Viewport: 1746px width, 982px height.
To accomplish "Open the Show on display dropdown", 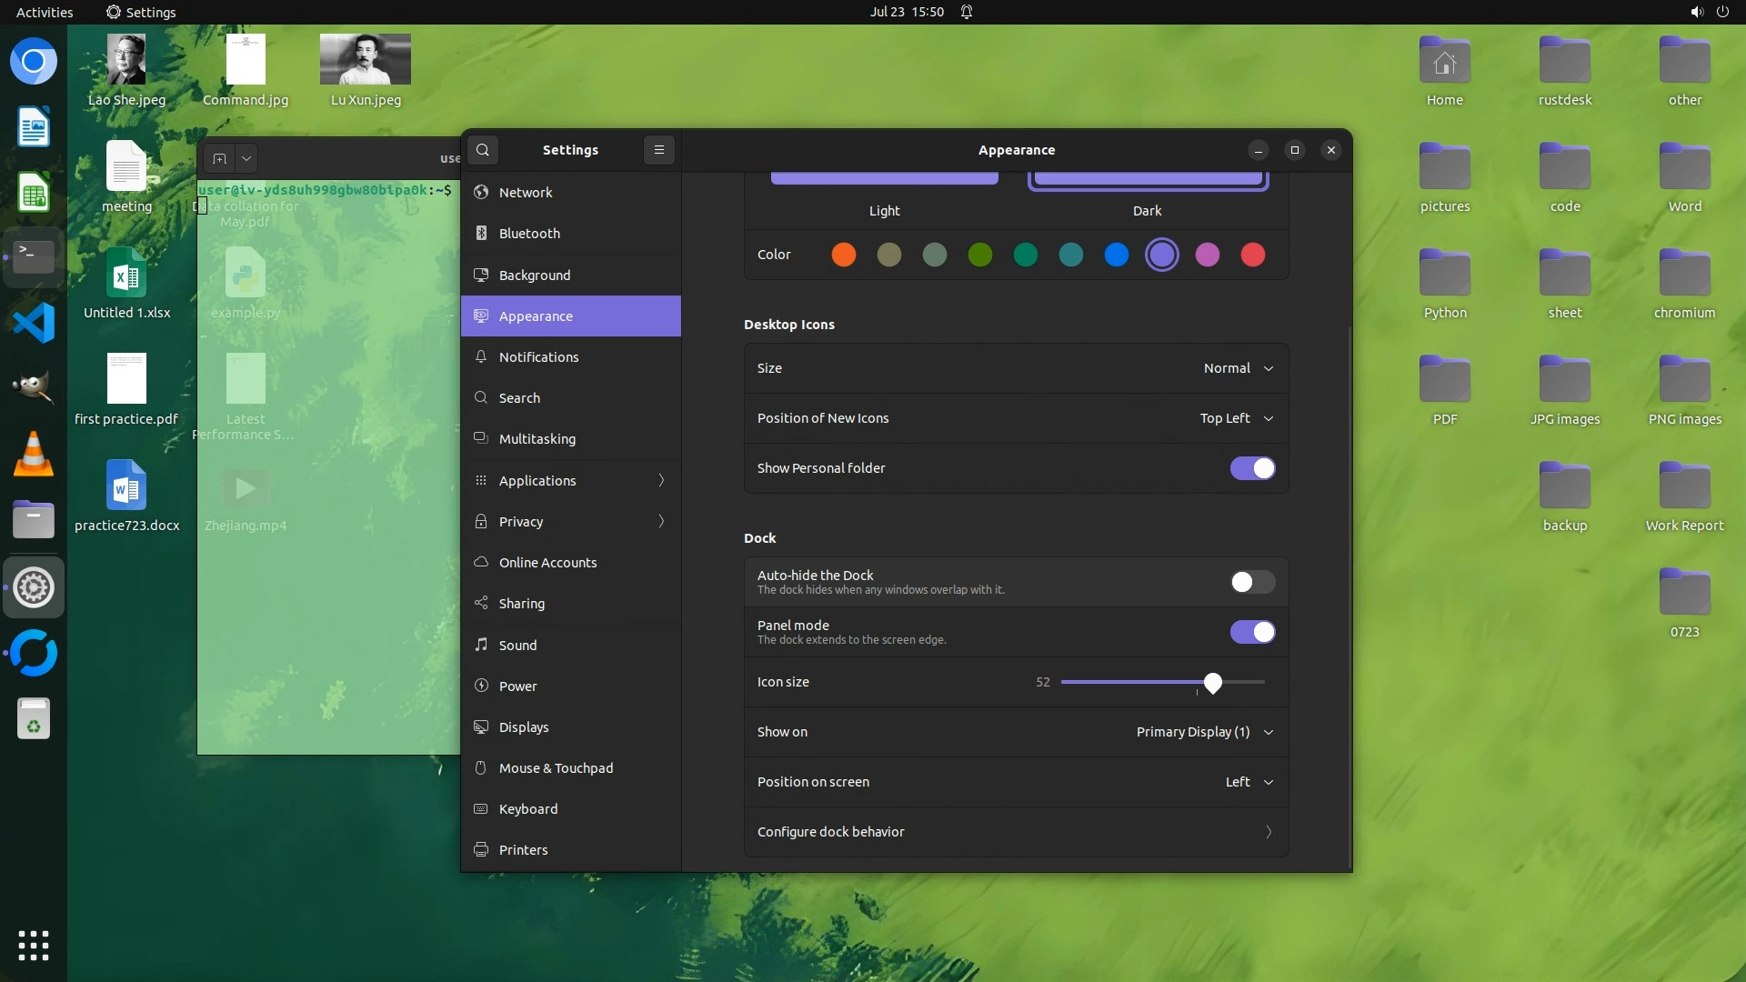I will pos(1204,732).
